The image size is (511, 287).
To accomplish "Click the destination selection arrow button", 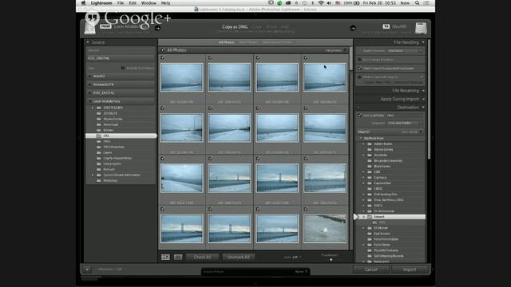I will (x=353, y=29).
